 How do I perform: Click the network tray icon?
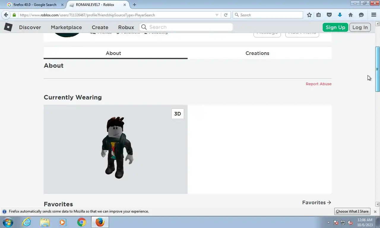343,222
